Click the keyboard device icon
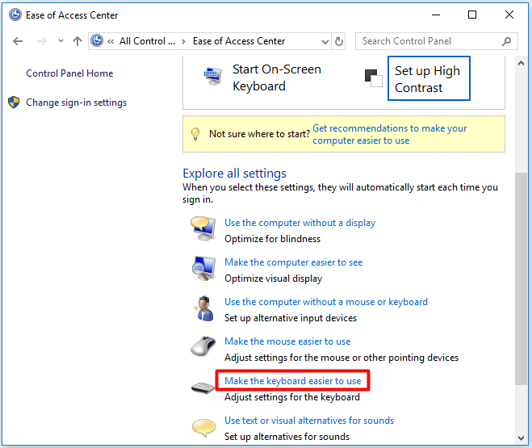Image resolution: width=532 pixels, height=448 pixels. click(x=203, y=387)
